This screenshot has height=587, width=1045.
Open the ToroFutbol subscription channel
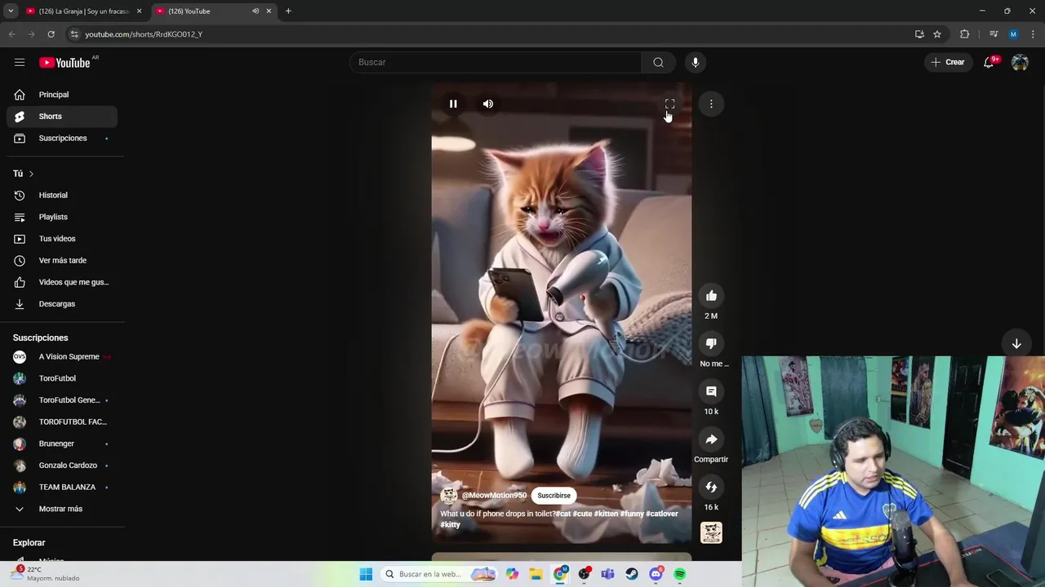(62, 378)
